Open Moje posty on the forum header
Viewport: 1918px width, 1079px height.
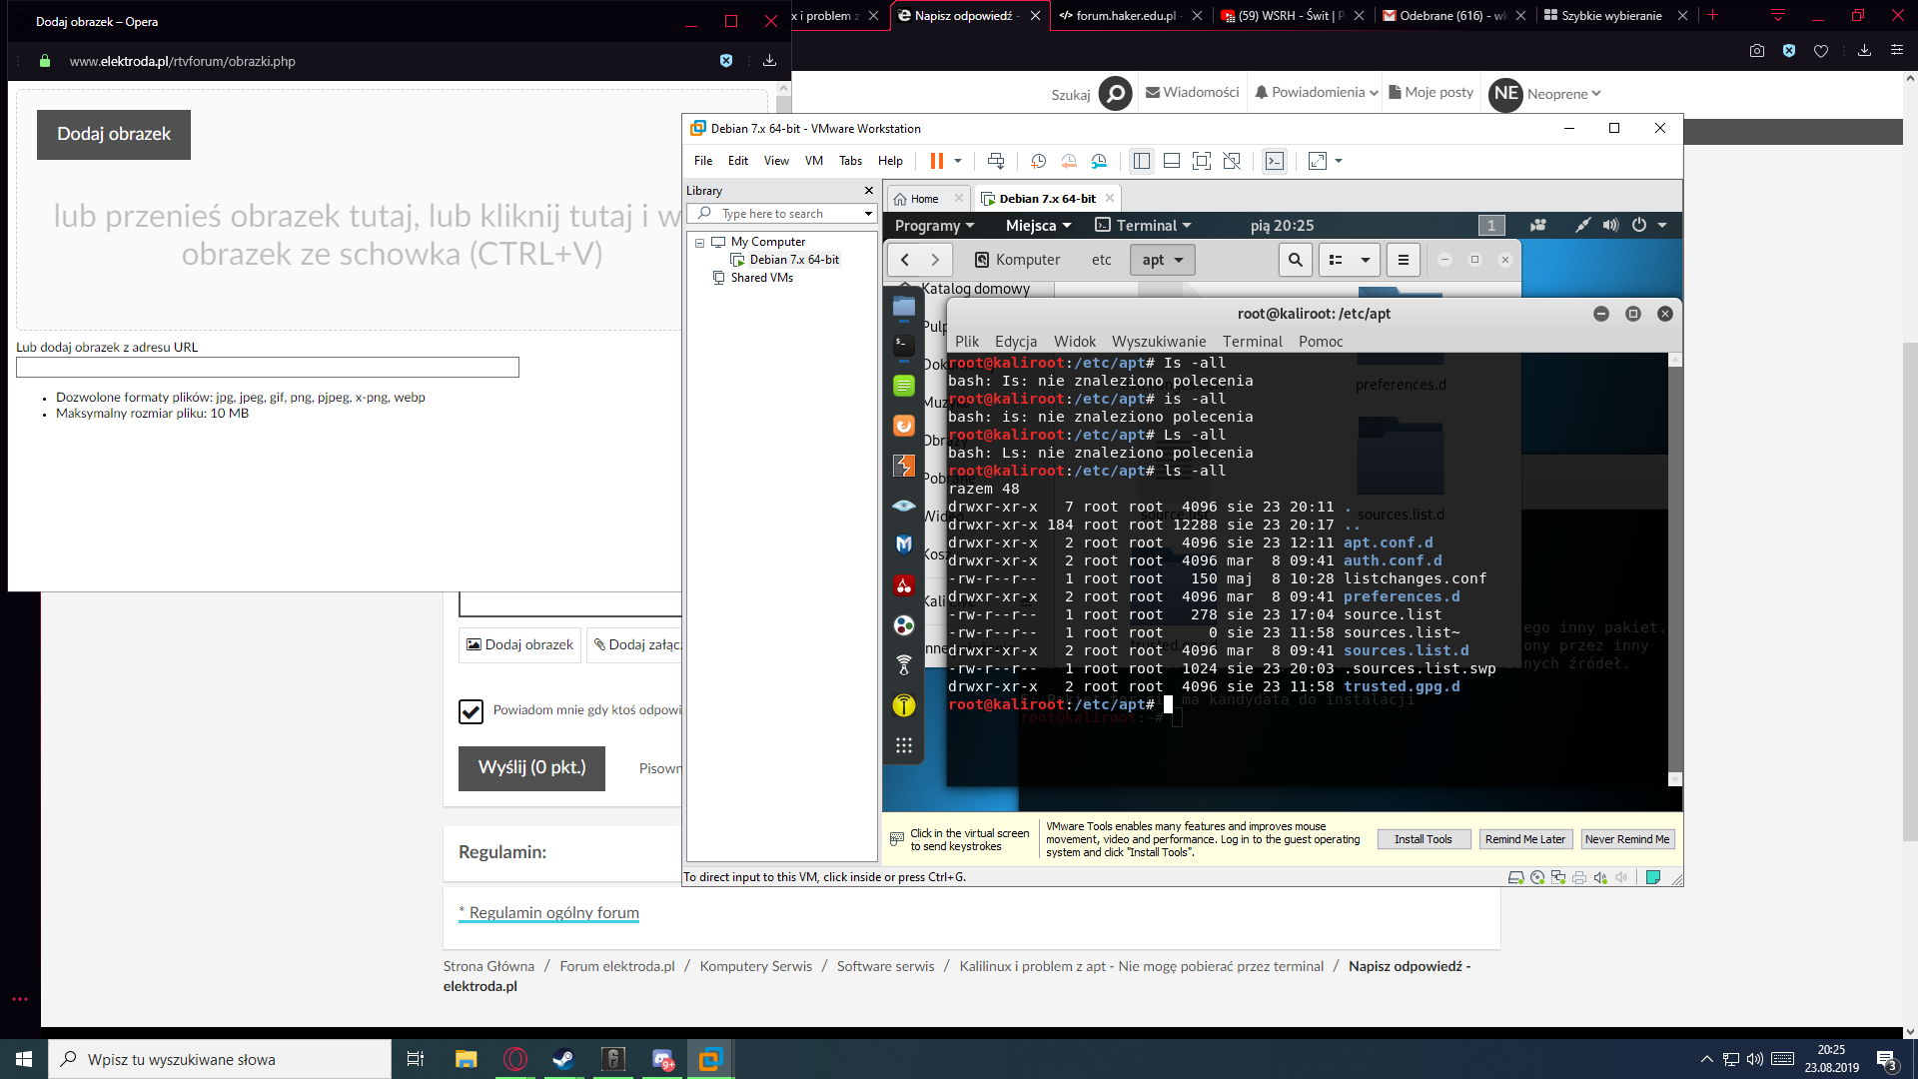tap(1431, 93)
